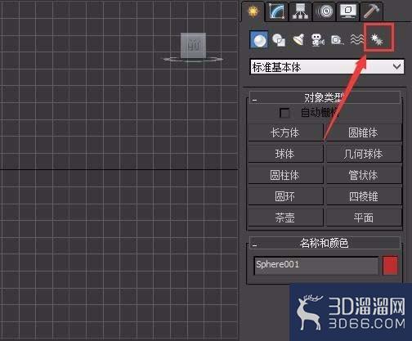Image resolution: width=412 pixels, height=341 pixels.
Task: Open the Hierarchy panel tab
Action: point(300,11)
